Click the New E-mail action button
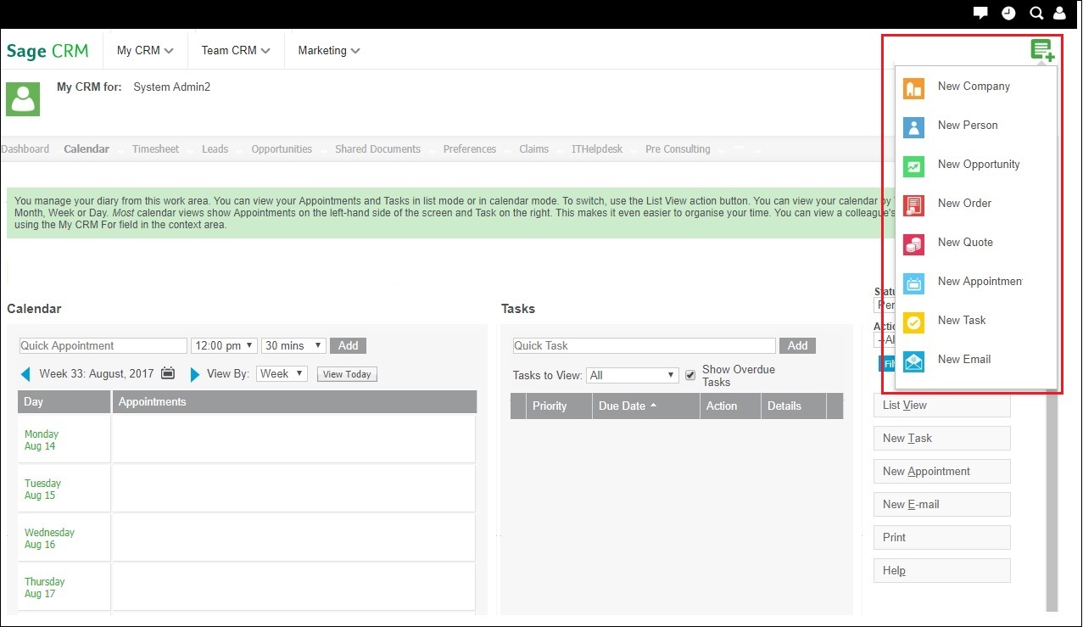1083x627 pixels. [x=942, y=505]
